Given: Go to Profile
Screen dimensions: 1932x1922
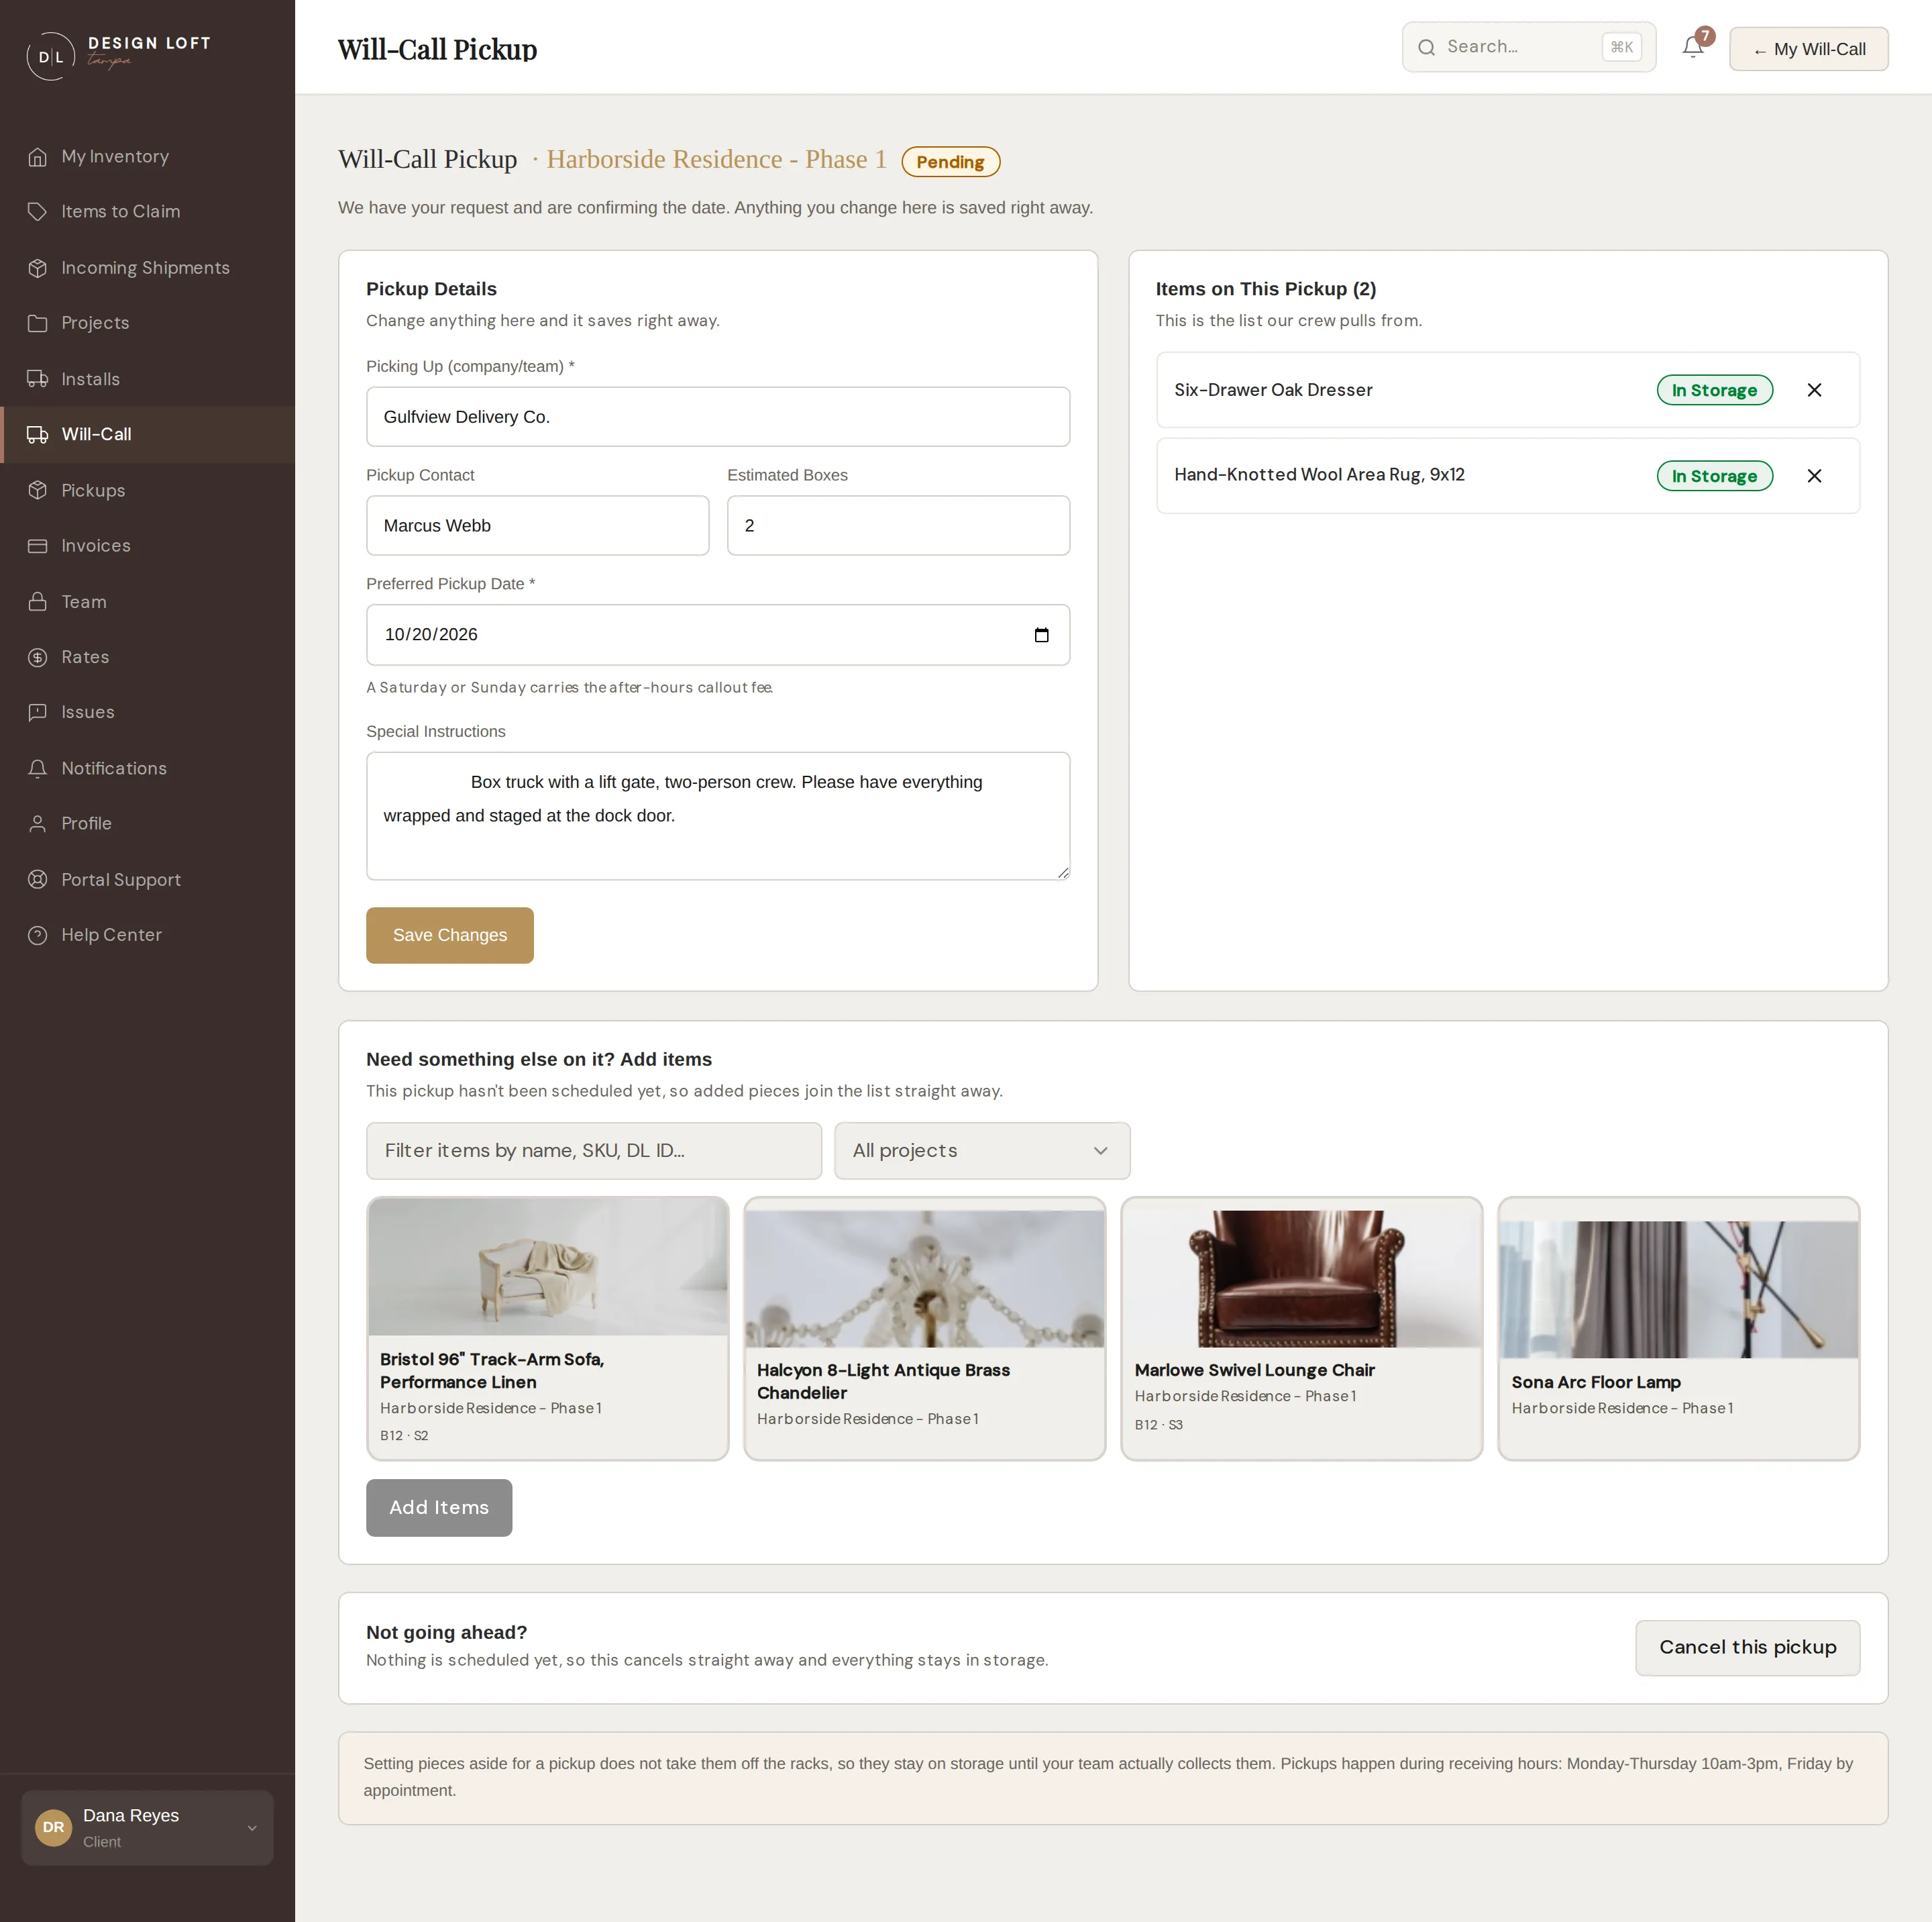Looking at the screenshot, I should (x=148, y=823).
